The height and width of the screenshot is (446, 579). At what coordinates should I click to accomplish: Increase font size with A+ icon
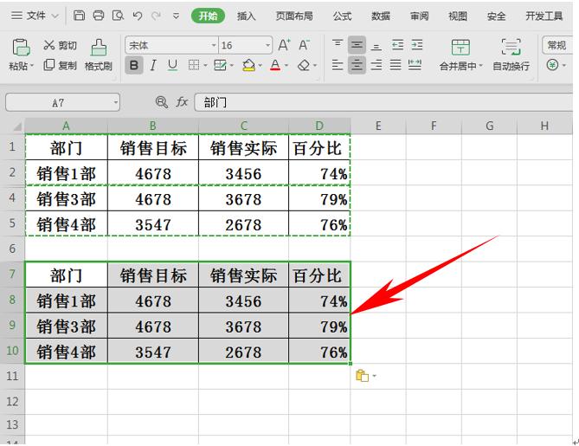pyautogui.click(x=284, y=45)
